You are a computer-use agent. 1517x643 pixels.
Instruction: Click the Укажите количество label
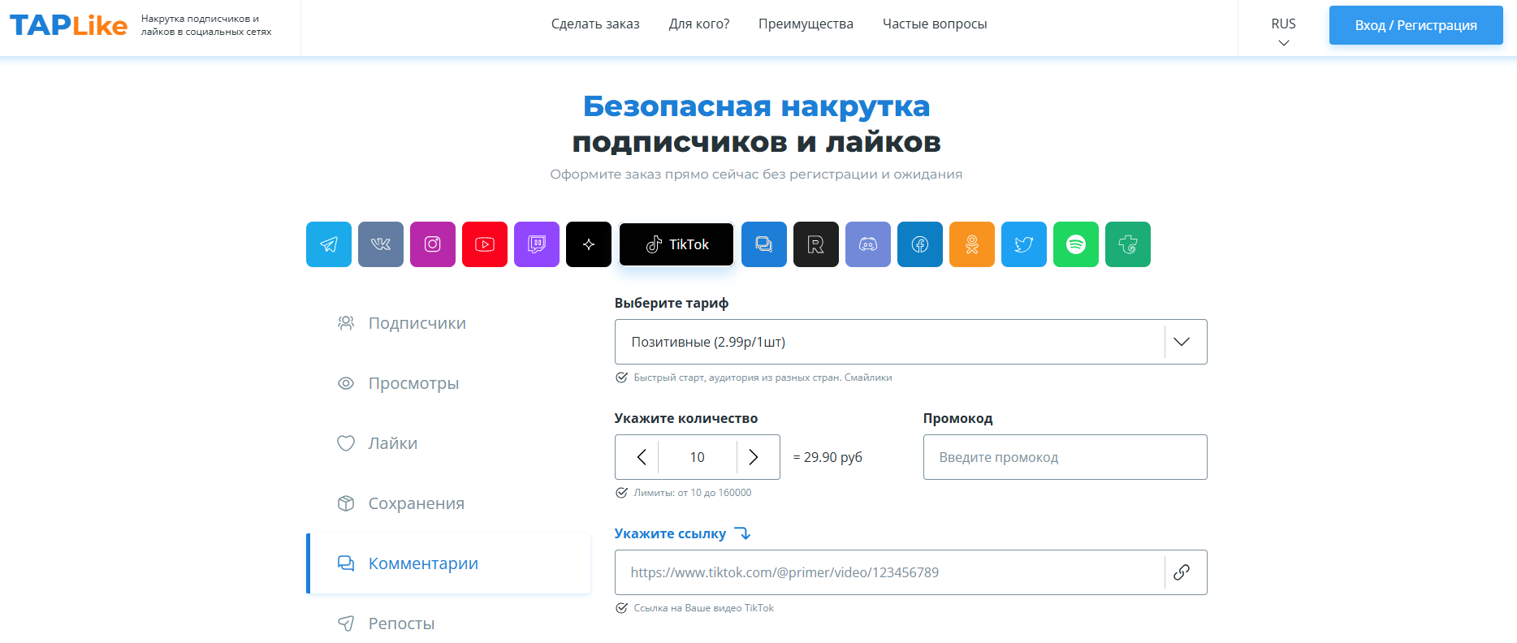point(686,418)
